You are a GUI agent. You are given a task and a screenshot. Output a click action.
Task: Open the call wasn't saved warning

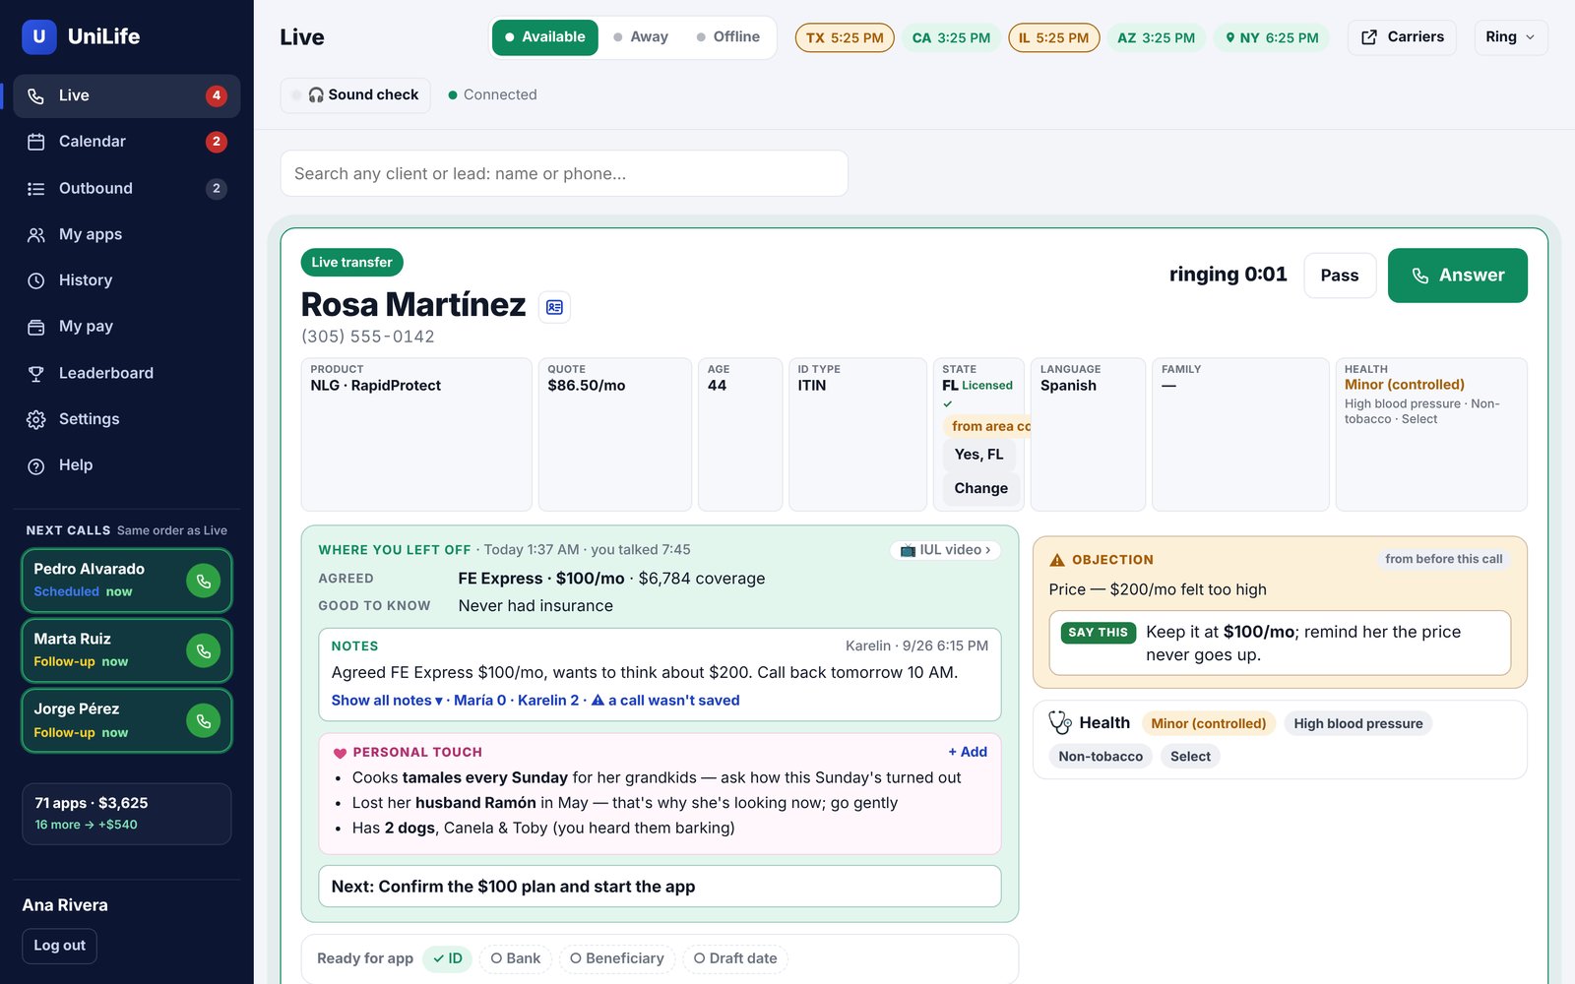pos(664,701)
